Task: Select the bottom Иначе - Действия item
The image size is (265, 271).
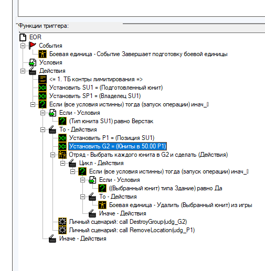Action: click(83, 239)
